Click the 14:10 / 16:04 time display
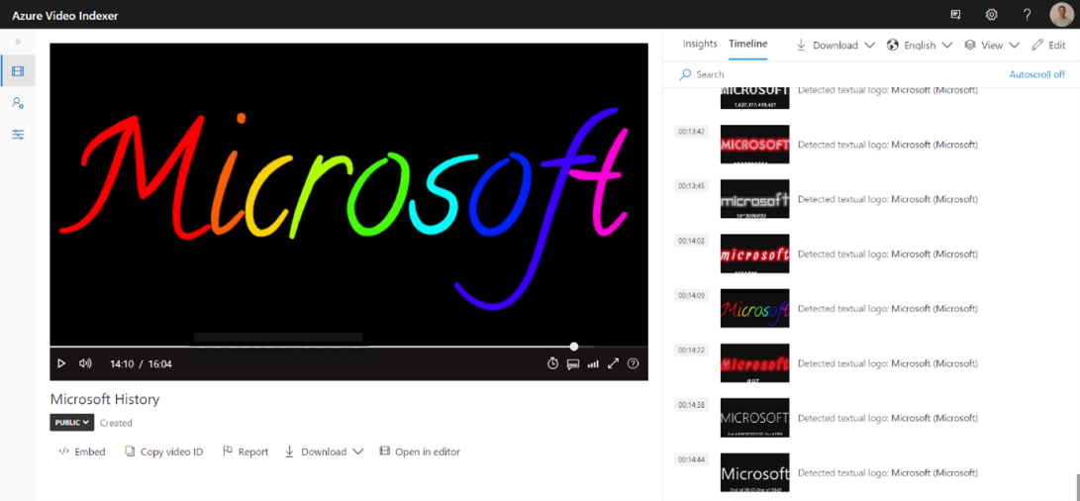The image size is (1080, 501). point(141,363)
